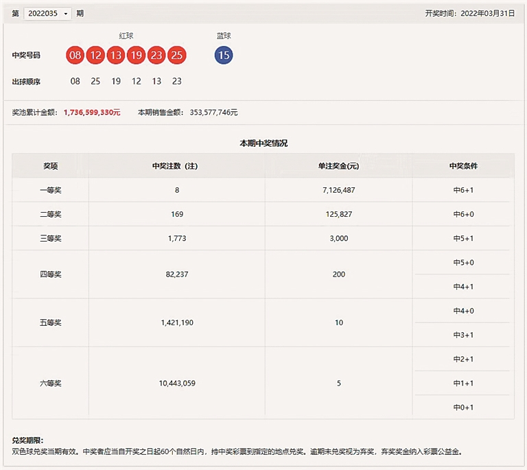The image size is (527, 470).
Task: Click red ball number 23
Action: pyautogui.click(x=156, y=55)
